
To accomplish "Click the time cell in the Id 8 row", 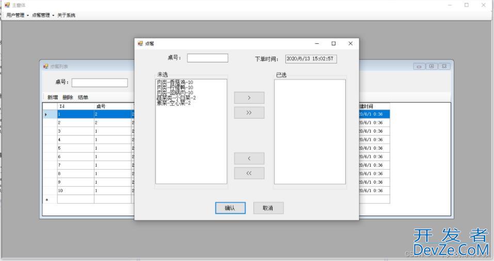I will (374, 173).
